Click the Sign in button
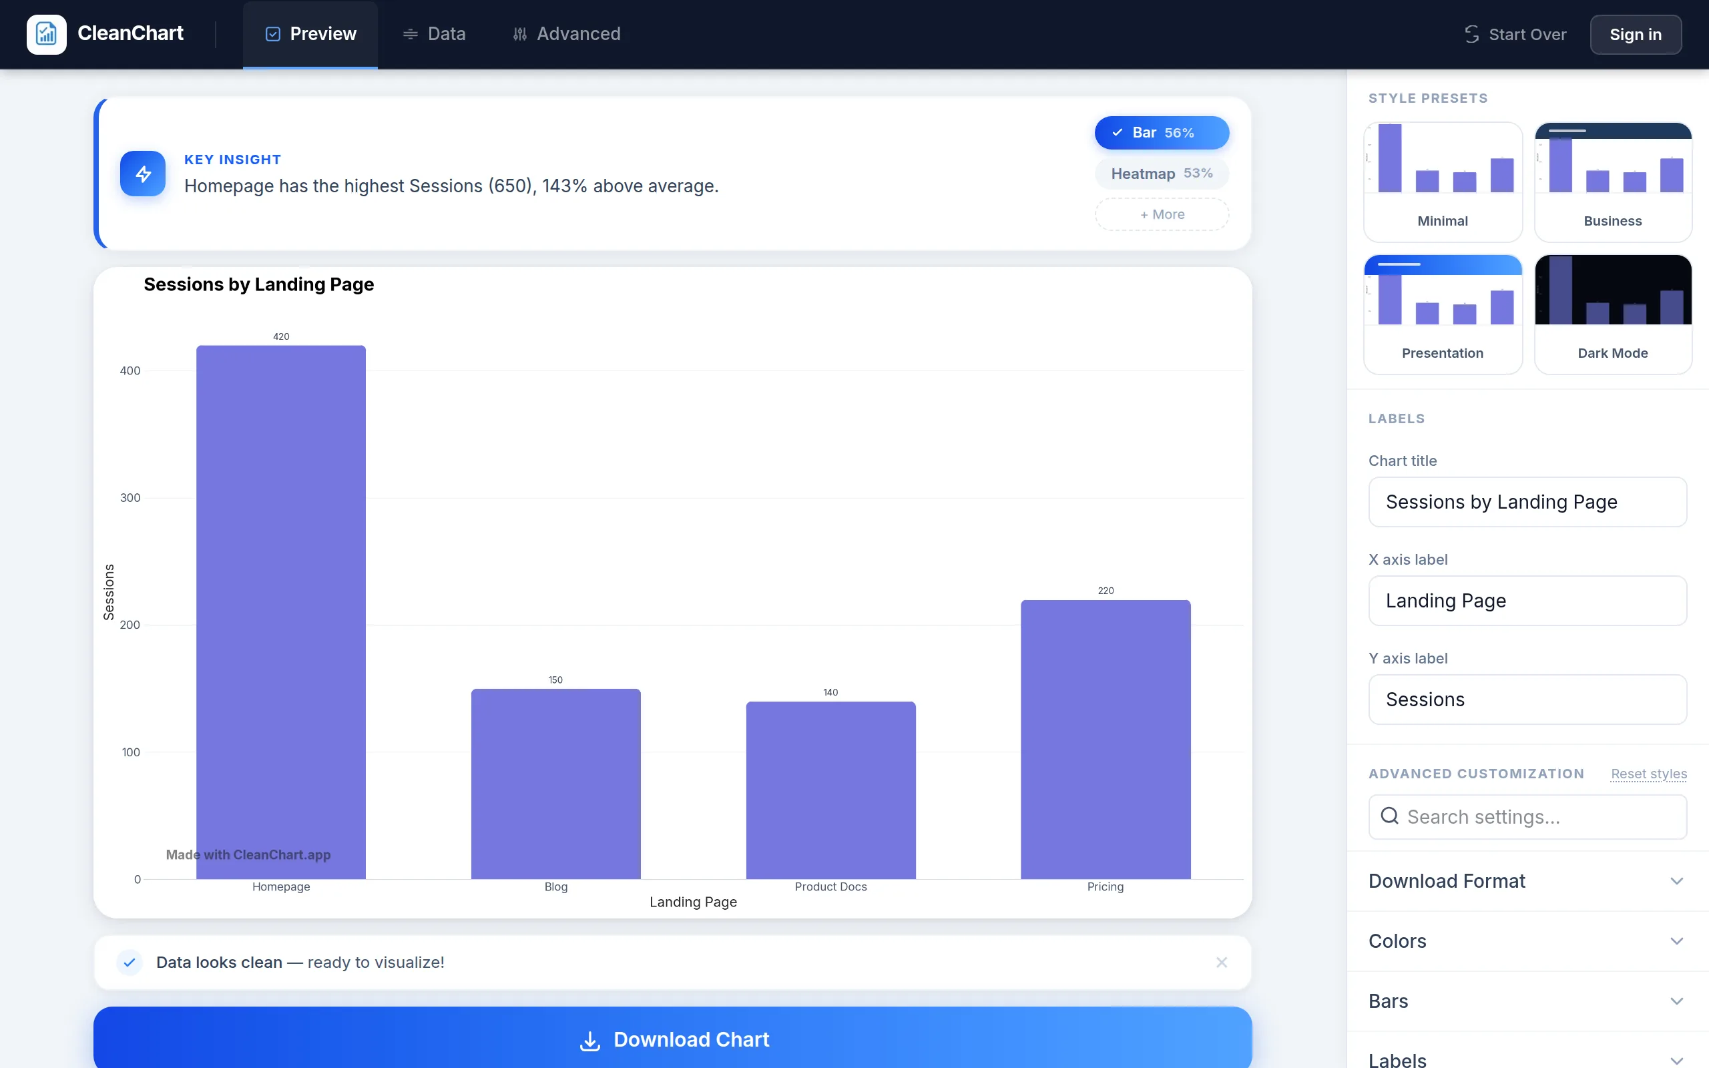Screen dimensions: 1709x1068 [x=1635, y=34]
